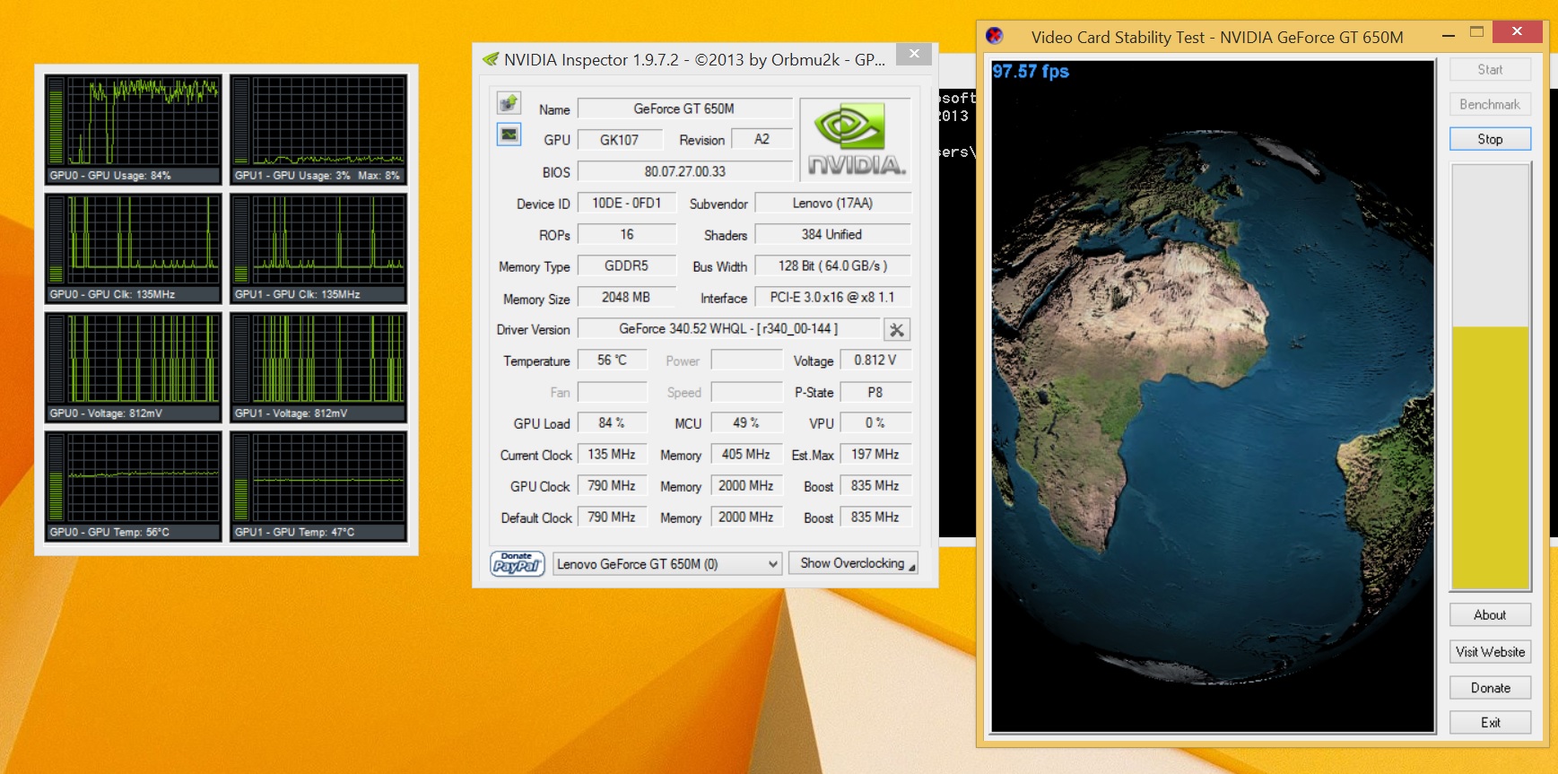Click Current Clock field 135 MHz
The height and width of the screenshot is (774, 1558).
pos(613,455)
